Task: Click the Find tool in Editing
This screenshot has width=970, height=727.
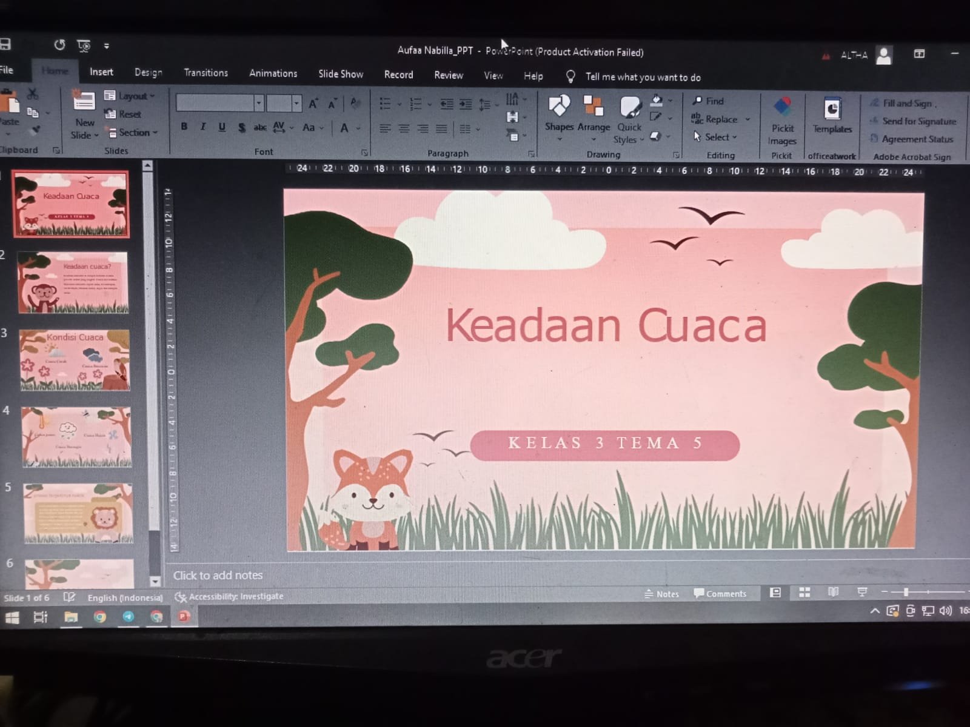Action: click(708, 101)
